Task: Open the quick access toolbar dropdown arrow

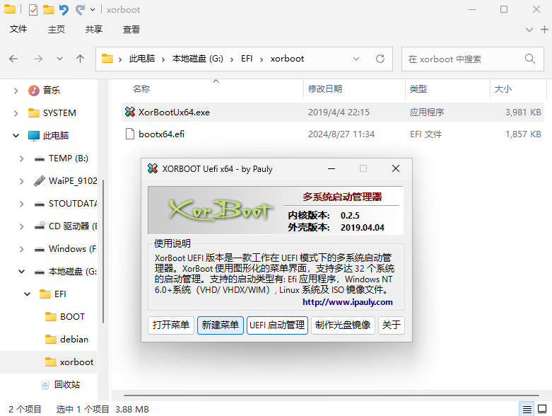Action: tap(93, 9)
